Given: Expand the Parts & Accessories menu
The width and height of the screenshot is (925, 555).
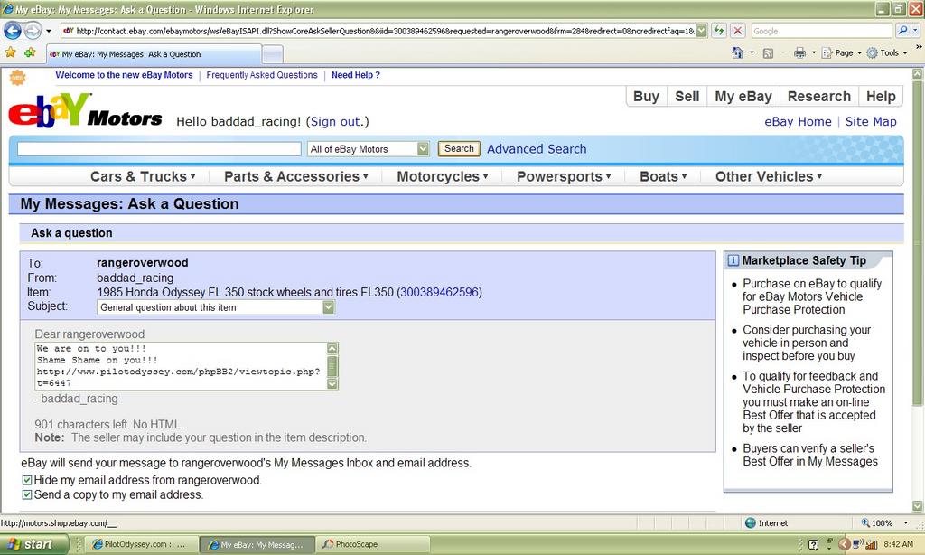Looking at the screenshot, I should coord(296,176).
